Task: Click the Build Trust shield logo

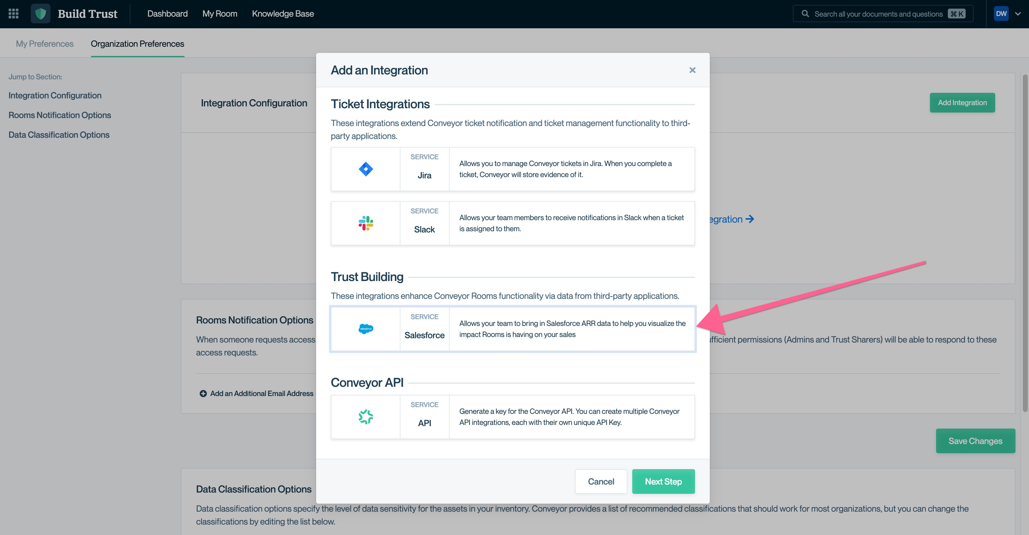Action: pos(40,14)
